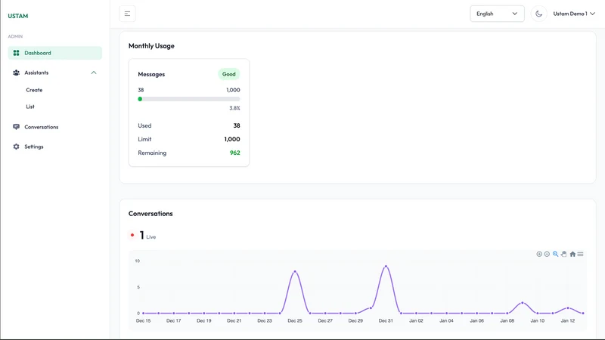The image size is (605, 340).
Task: Click the Good status badge
Action: [229, 74]
